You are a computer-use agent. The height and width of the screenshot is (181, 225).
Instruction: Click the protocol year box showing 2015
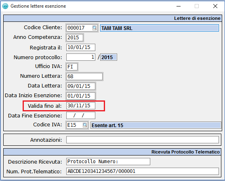pos(109,57)
